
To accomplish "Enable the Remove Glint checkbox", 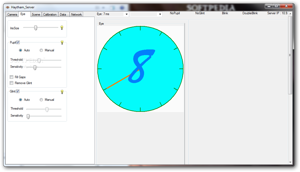I will point(12,83).
